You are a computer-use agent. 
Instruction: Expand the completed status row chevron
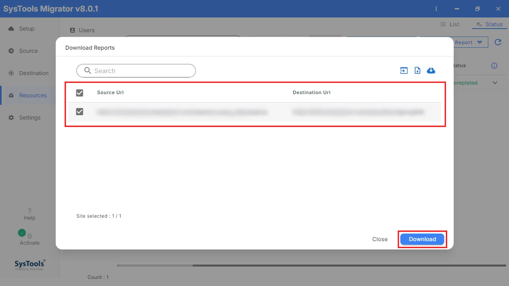coord(495,83)
